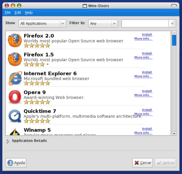182x174 pixels.
Task: Click the Firefox 1.5 application icon
Action: coord(15,59)
